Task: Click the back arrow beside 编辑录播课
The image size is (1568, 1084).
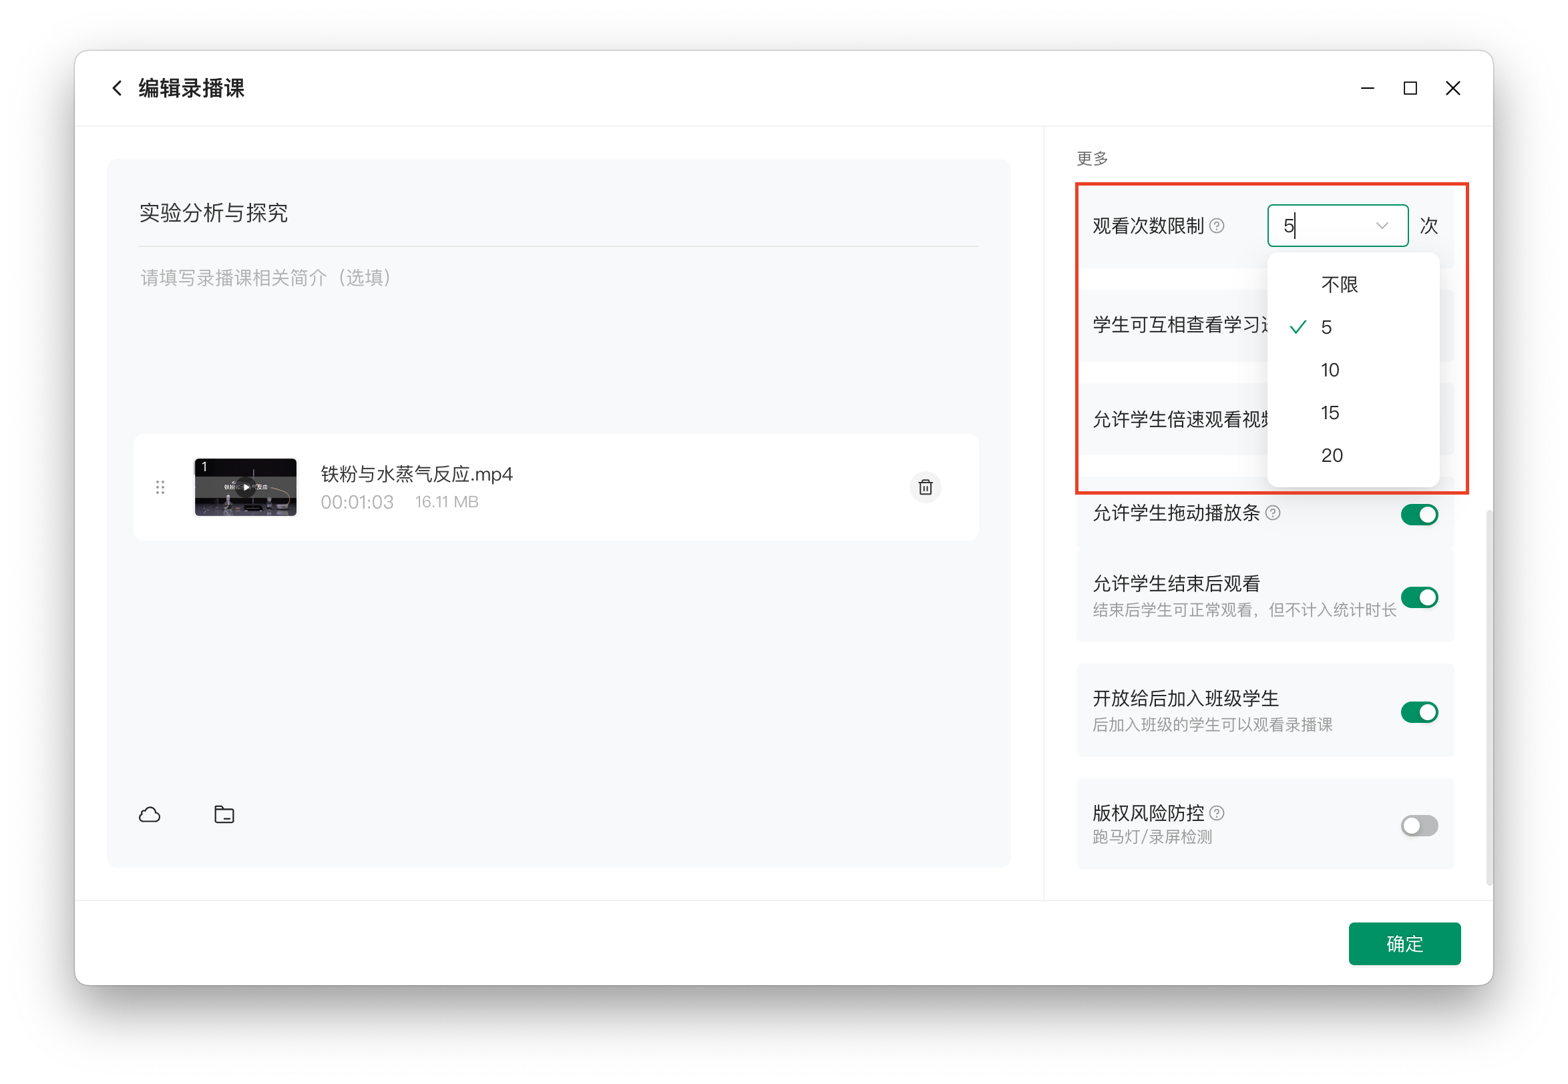Action: [x=117, y=88]
